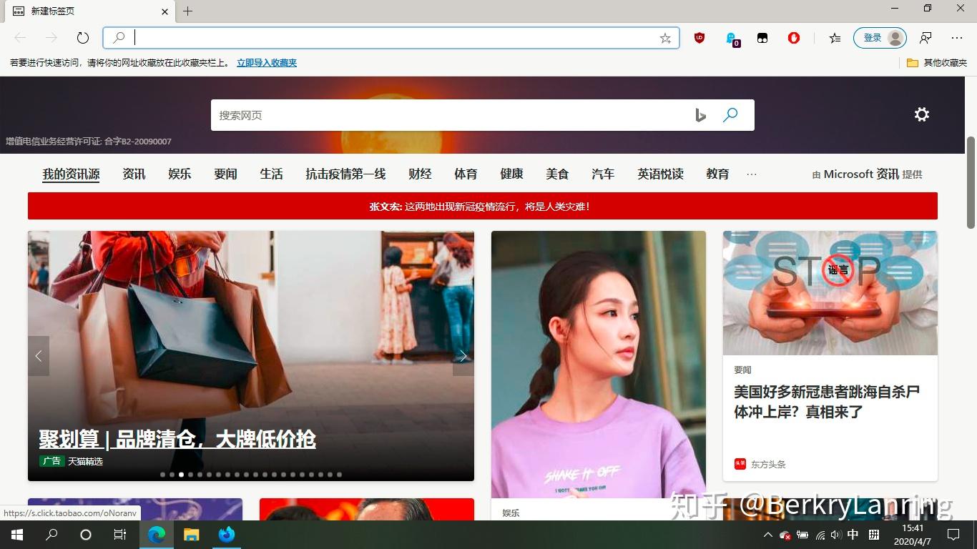This screenshot has height=549, width=977.
Task: Switch the 中 input method indicator
Action: tap(853, 535)
